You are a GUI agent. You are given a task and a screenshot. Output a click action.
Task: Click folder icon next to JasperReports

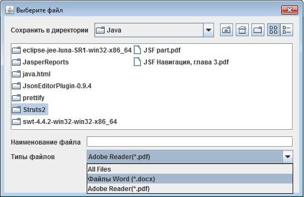(x=16, y=62)
